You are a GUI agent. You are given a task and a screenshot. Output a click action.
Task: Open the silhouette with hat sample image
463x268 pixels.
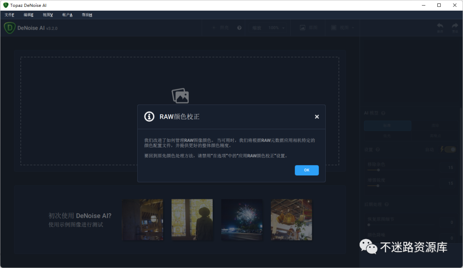tap(192, 220)
